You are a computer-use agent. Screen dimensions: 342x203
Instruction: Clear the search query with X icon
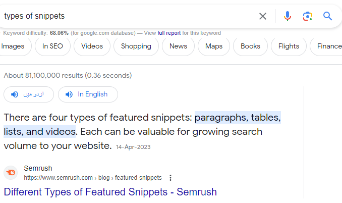point(263,16)
